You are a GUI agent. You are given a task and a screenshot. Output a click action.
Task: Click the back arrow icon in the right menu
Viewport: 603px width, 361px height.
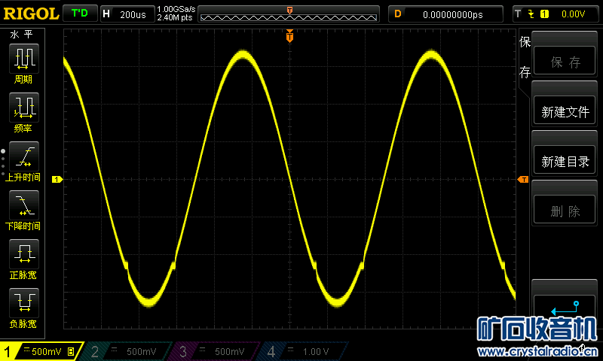(565, 309)
